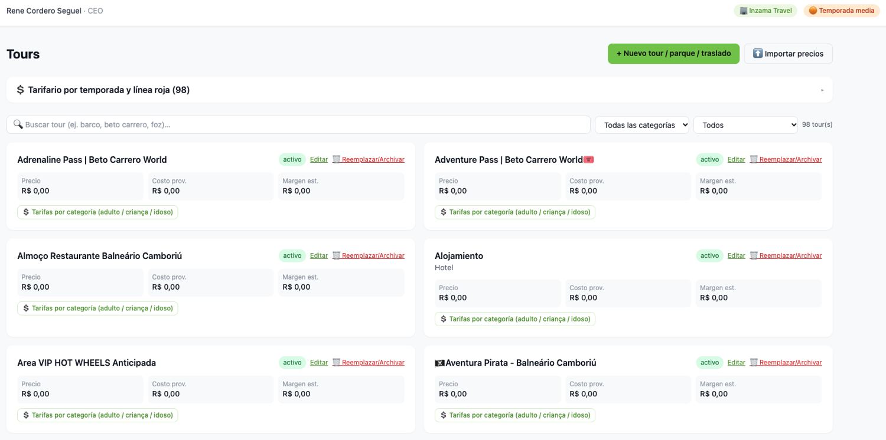Viewport: 886px width, 440px height.
Task: Expand tarifas por categoría for Almoço Restaurante
Action: [x=97, y=308]
